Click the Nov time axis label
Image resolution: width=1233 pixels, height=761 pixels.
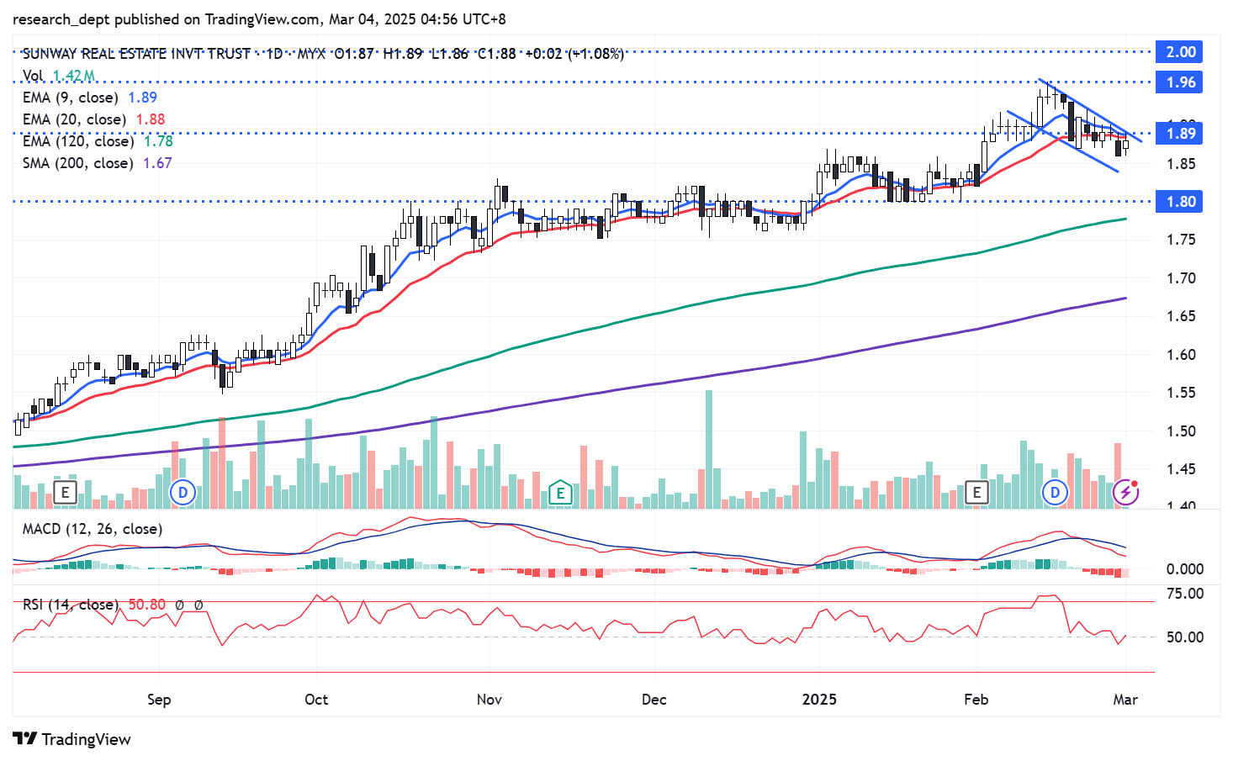point(489,700)
